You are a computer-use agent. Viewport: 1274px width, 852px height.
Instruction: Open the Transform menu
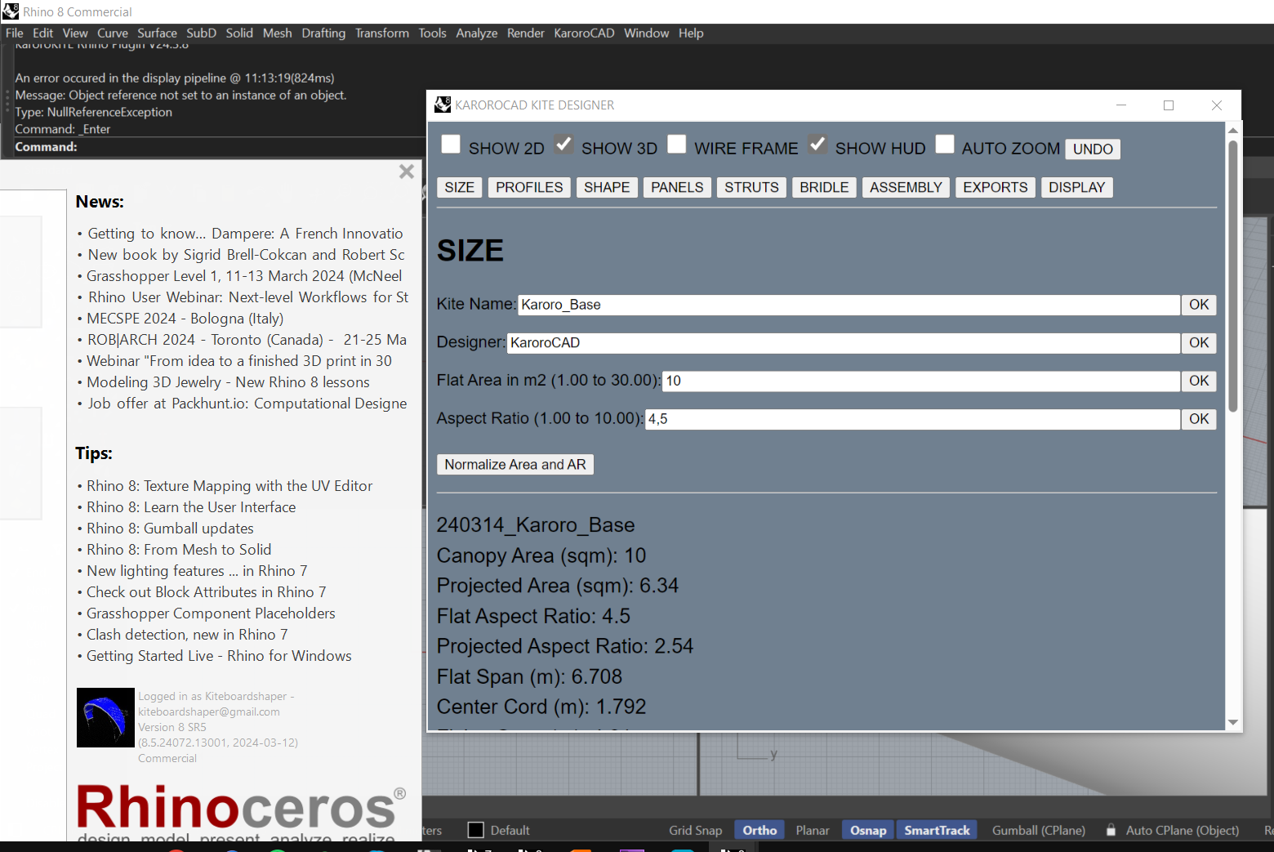(x=382, y=33)
